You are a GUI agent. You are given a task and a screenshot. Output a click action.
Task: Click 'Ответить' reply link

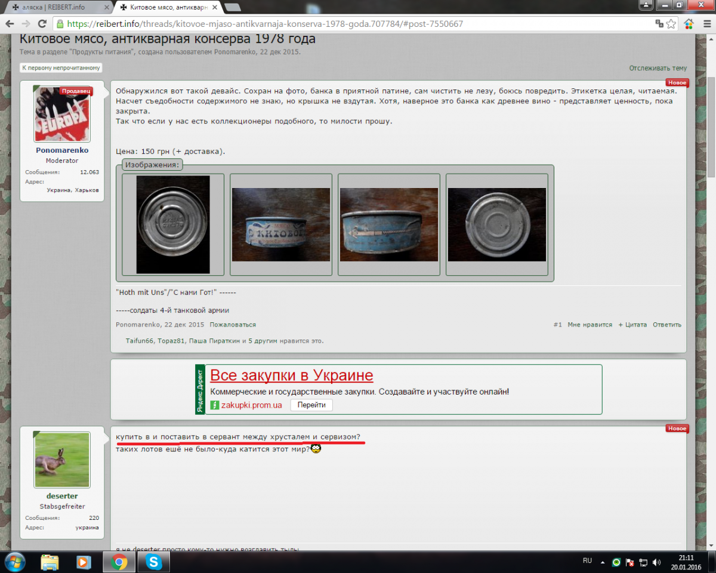(667, 325)
